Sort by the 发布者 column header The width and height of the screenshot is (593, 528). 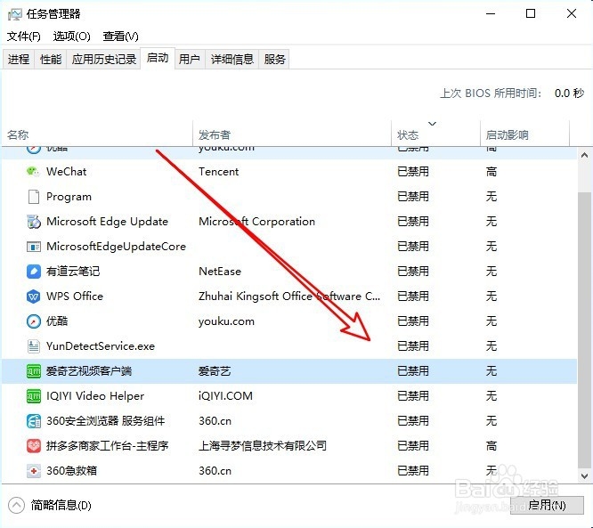tap(292, 134)
